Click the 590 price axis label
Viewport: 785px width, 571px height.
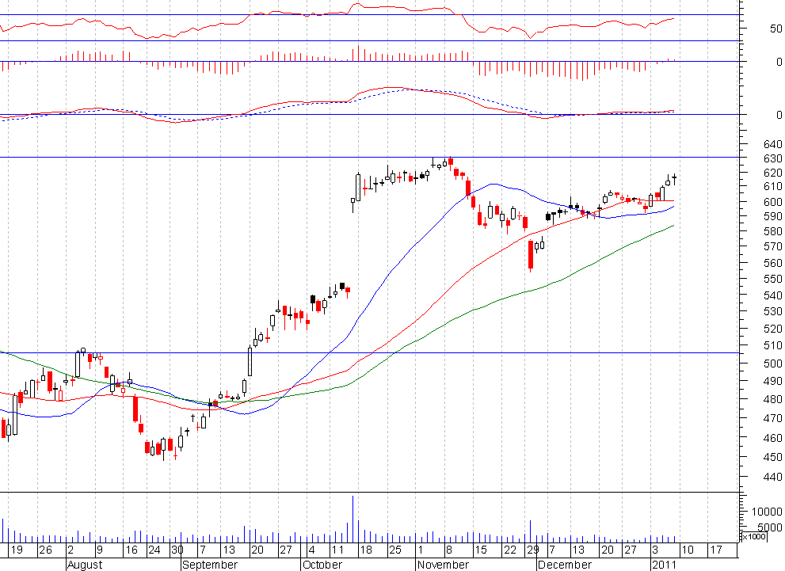[x=772, y=216]
